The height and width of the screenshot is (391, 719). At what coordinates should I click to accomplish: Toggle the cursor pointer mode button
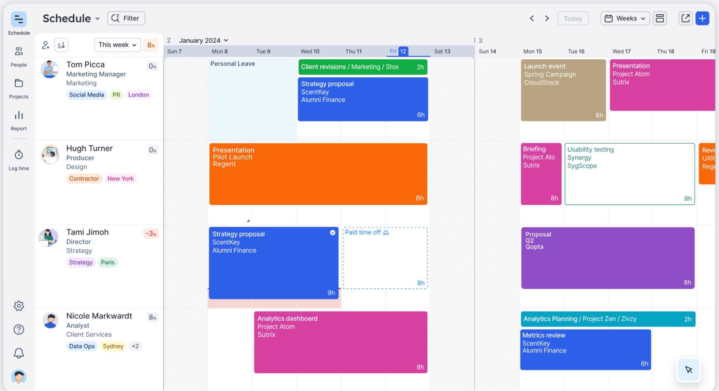688,369
